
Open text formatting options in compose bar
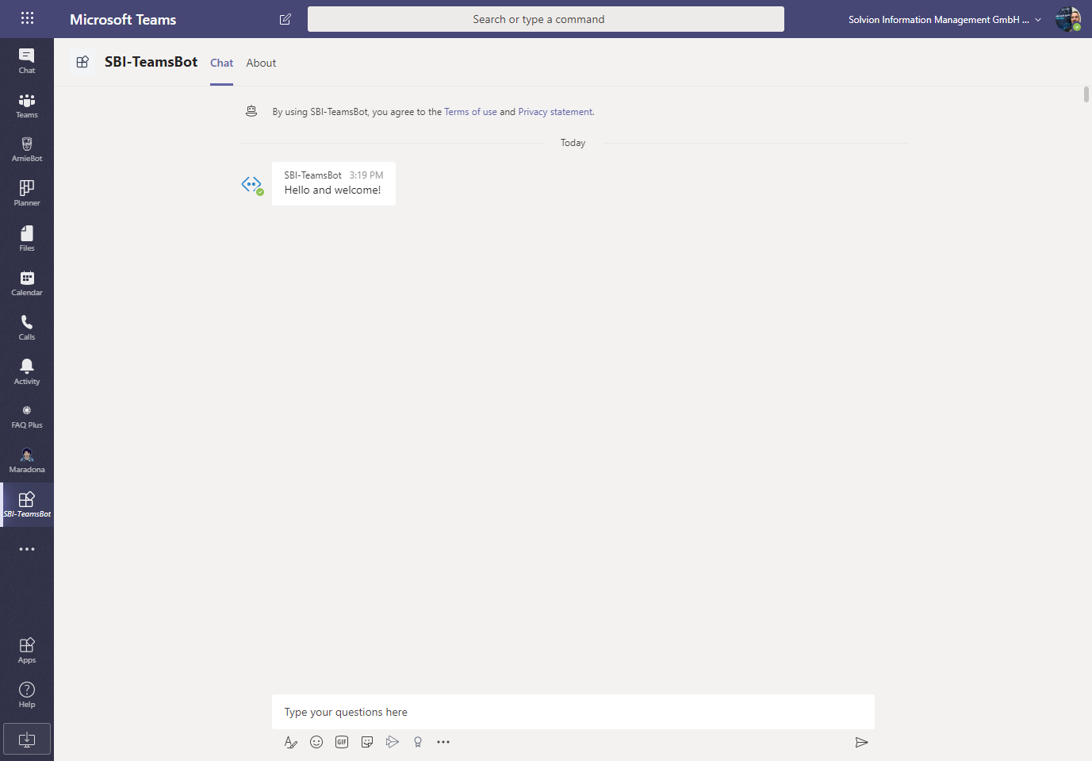coord(291,742)
